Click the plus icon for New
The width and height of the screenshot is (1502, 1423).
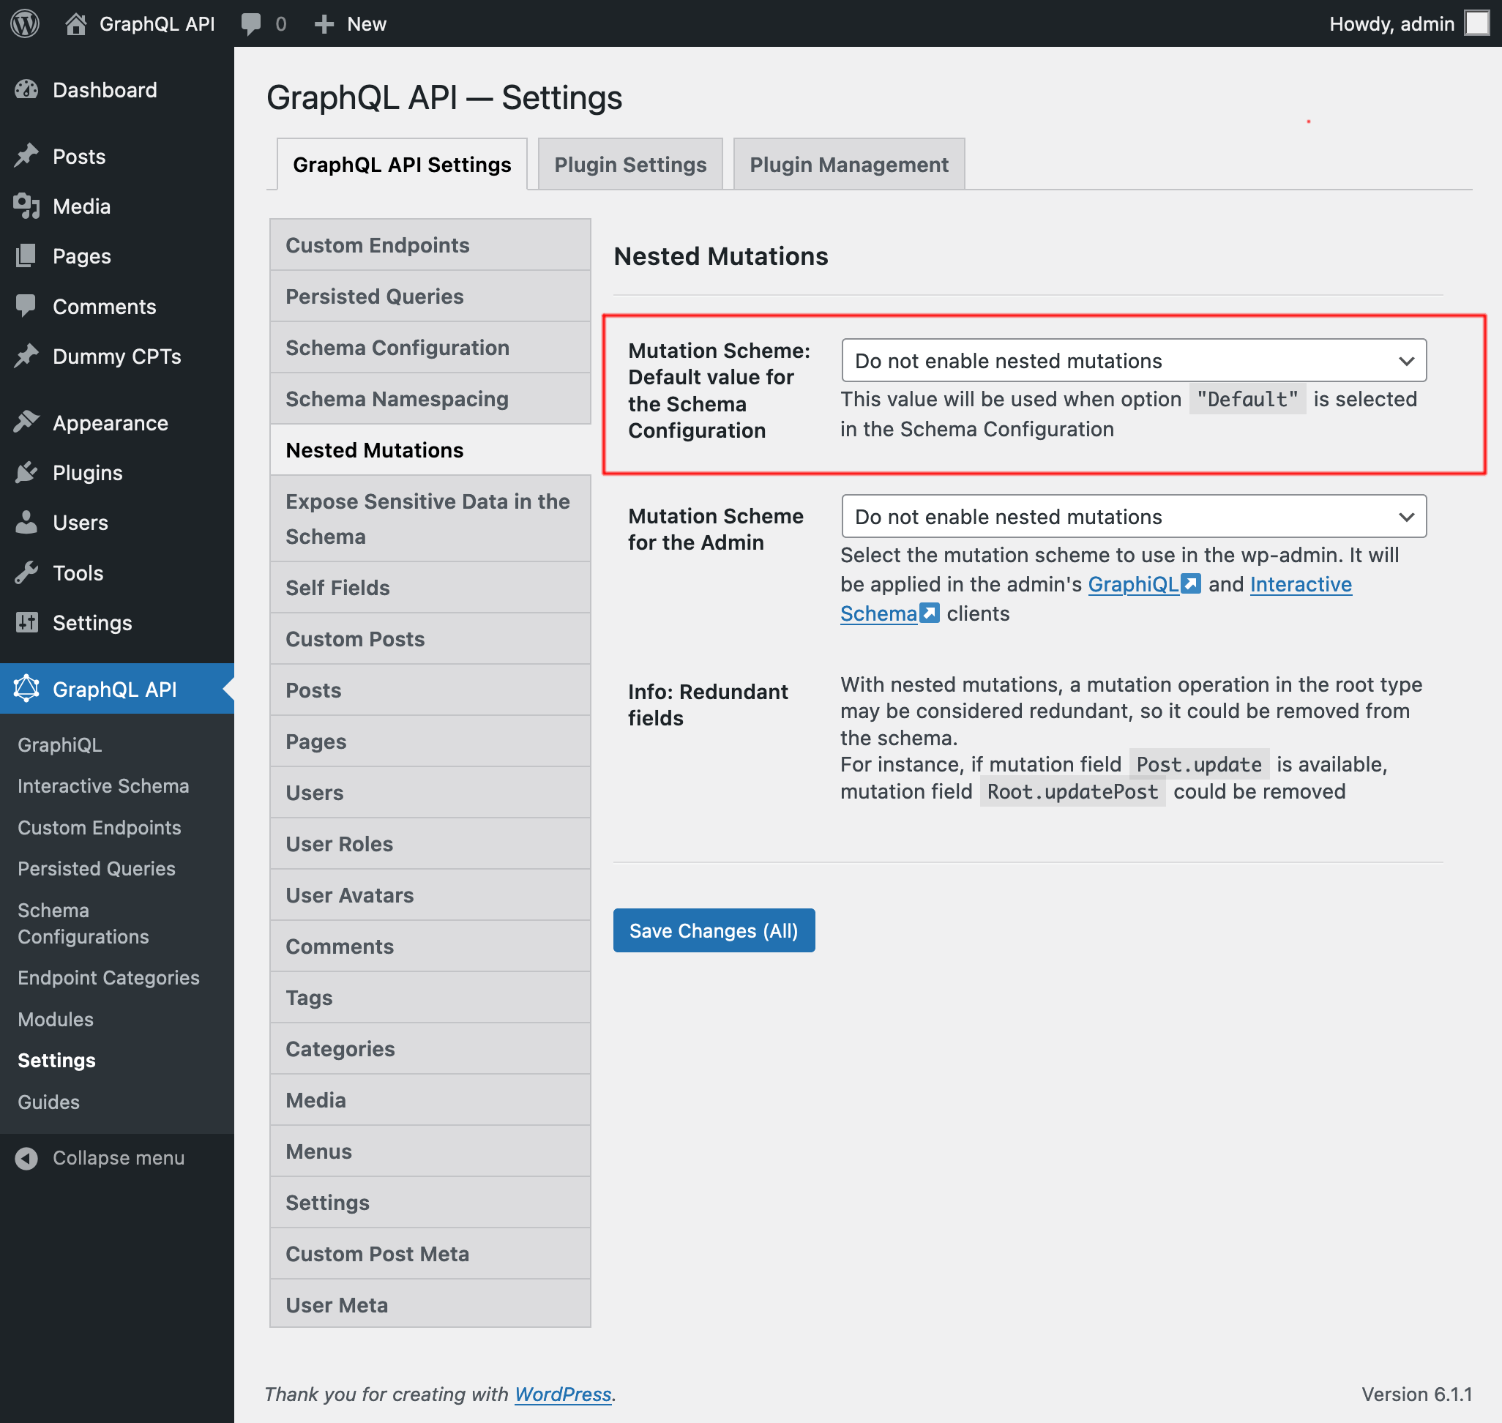(x=324, y=24)
